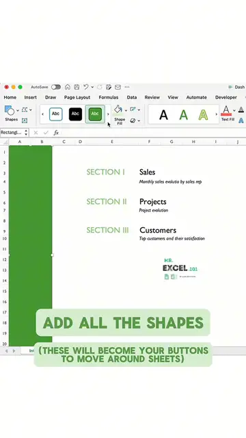Click the Edit Shape icon

pyautogui.click(x=25, y=109)
